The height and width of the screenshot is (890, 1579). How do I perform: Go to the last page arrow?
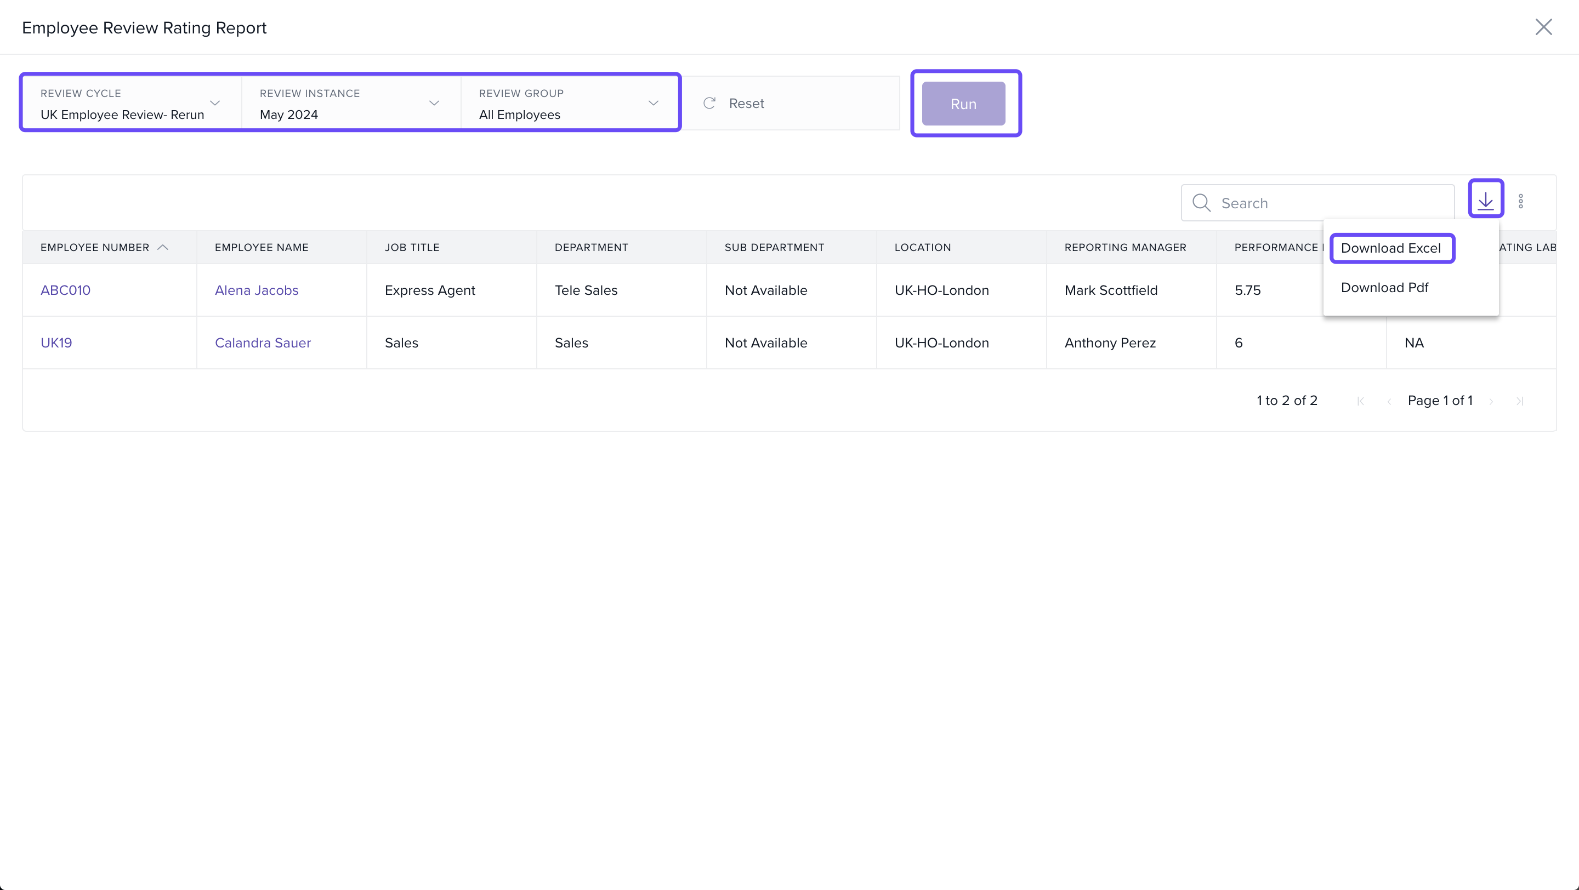[1520, 401]
